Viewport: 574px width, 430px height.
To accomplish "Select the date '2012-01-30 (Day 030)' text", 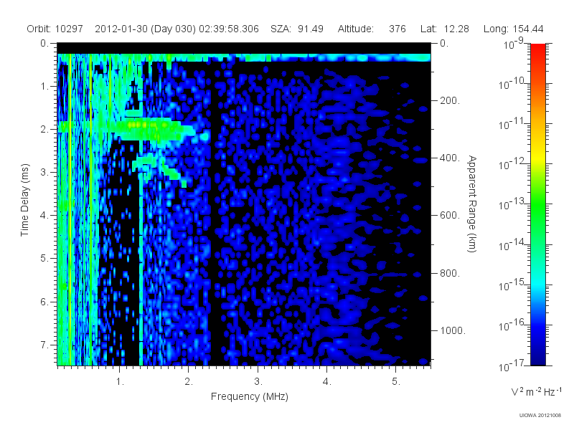I will [x=146, y=29].
